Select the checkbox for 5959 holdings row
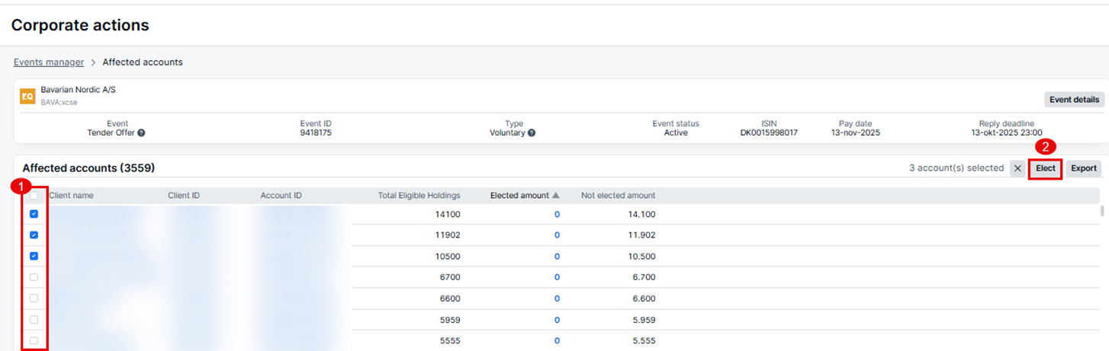This screenshot has height=351, width=1109. tap(34, 320)
